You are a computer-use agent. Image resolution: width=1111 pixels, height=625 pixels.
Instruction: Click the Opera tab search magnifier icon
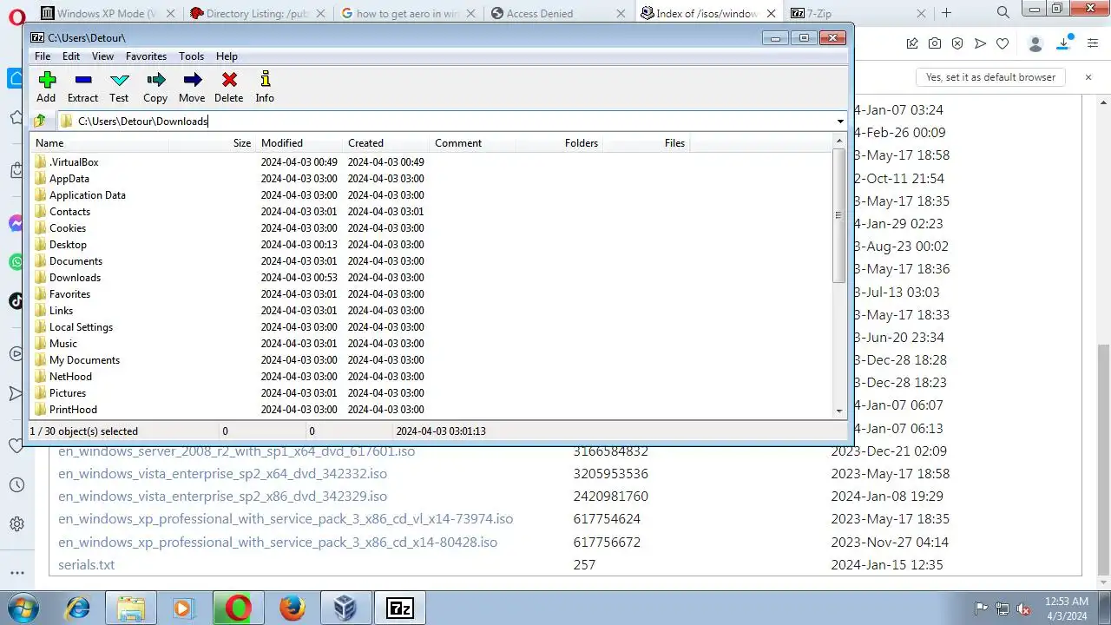1003,12
